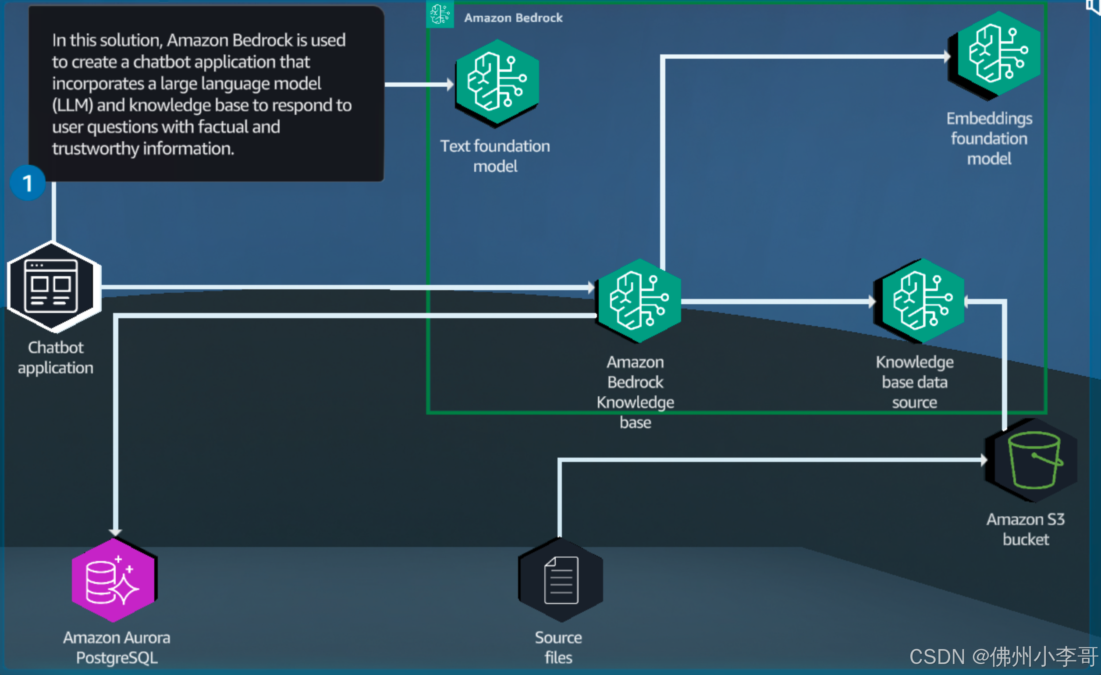This screenshot has height=675, width=1101.
Task: Select the Embeddings foundation model icon
Action: coord(995,55)
